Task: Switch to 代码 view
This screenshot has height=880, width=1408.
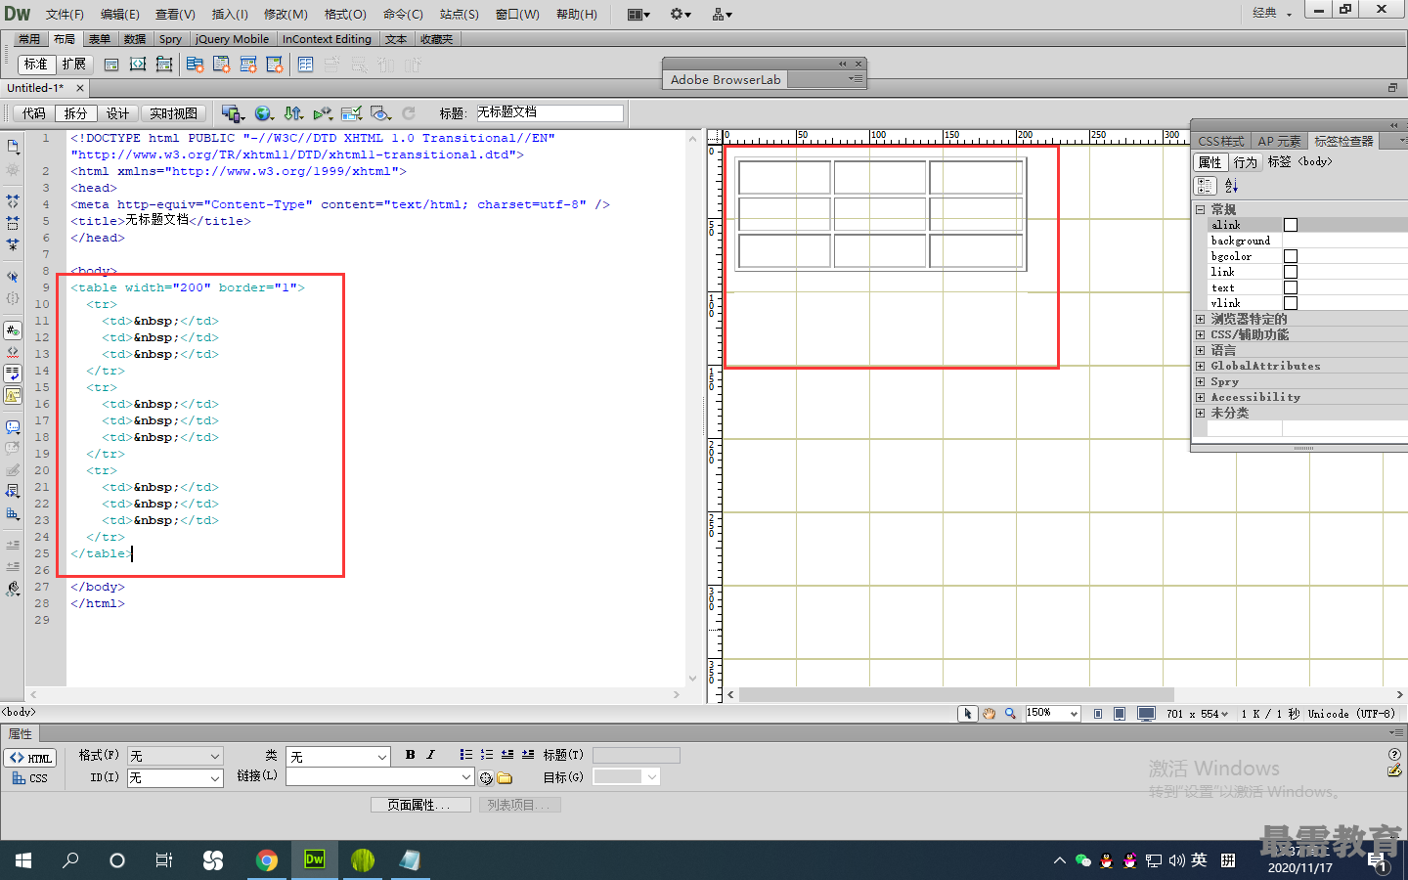Action: (x=34, y=113)
